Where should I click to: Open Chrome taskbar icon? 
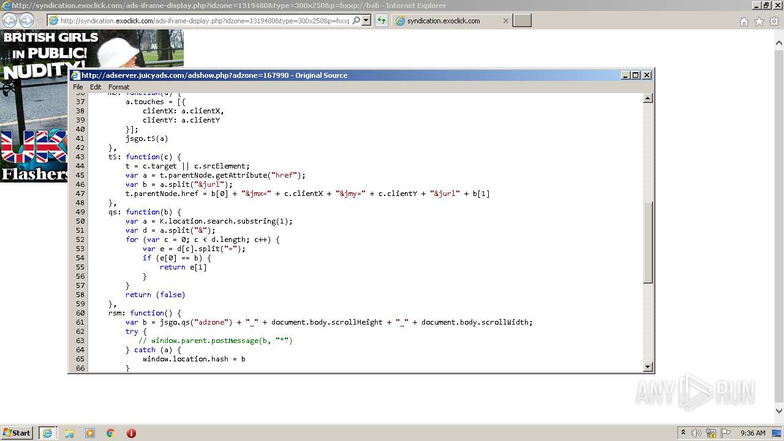tap(111, 433)
